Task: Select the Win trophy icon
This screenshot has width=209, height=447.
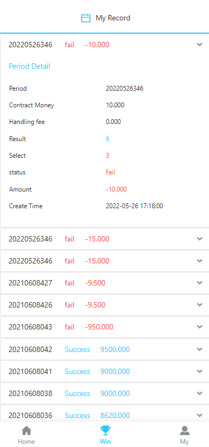Action: click(x=105, y=431)
